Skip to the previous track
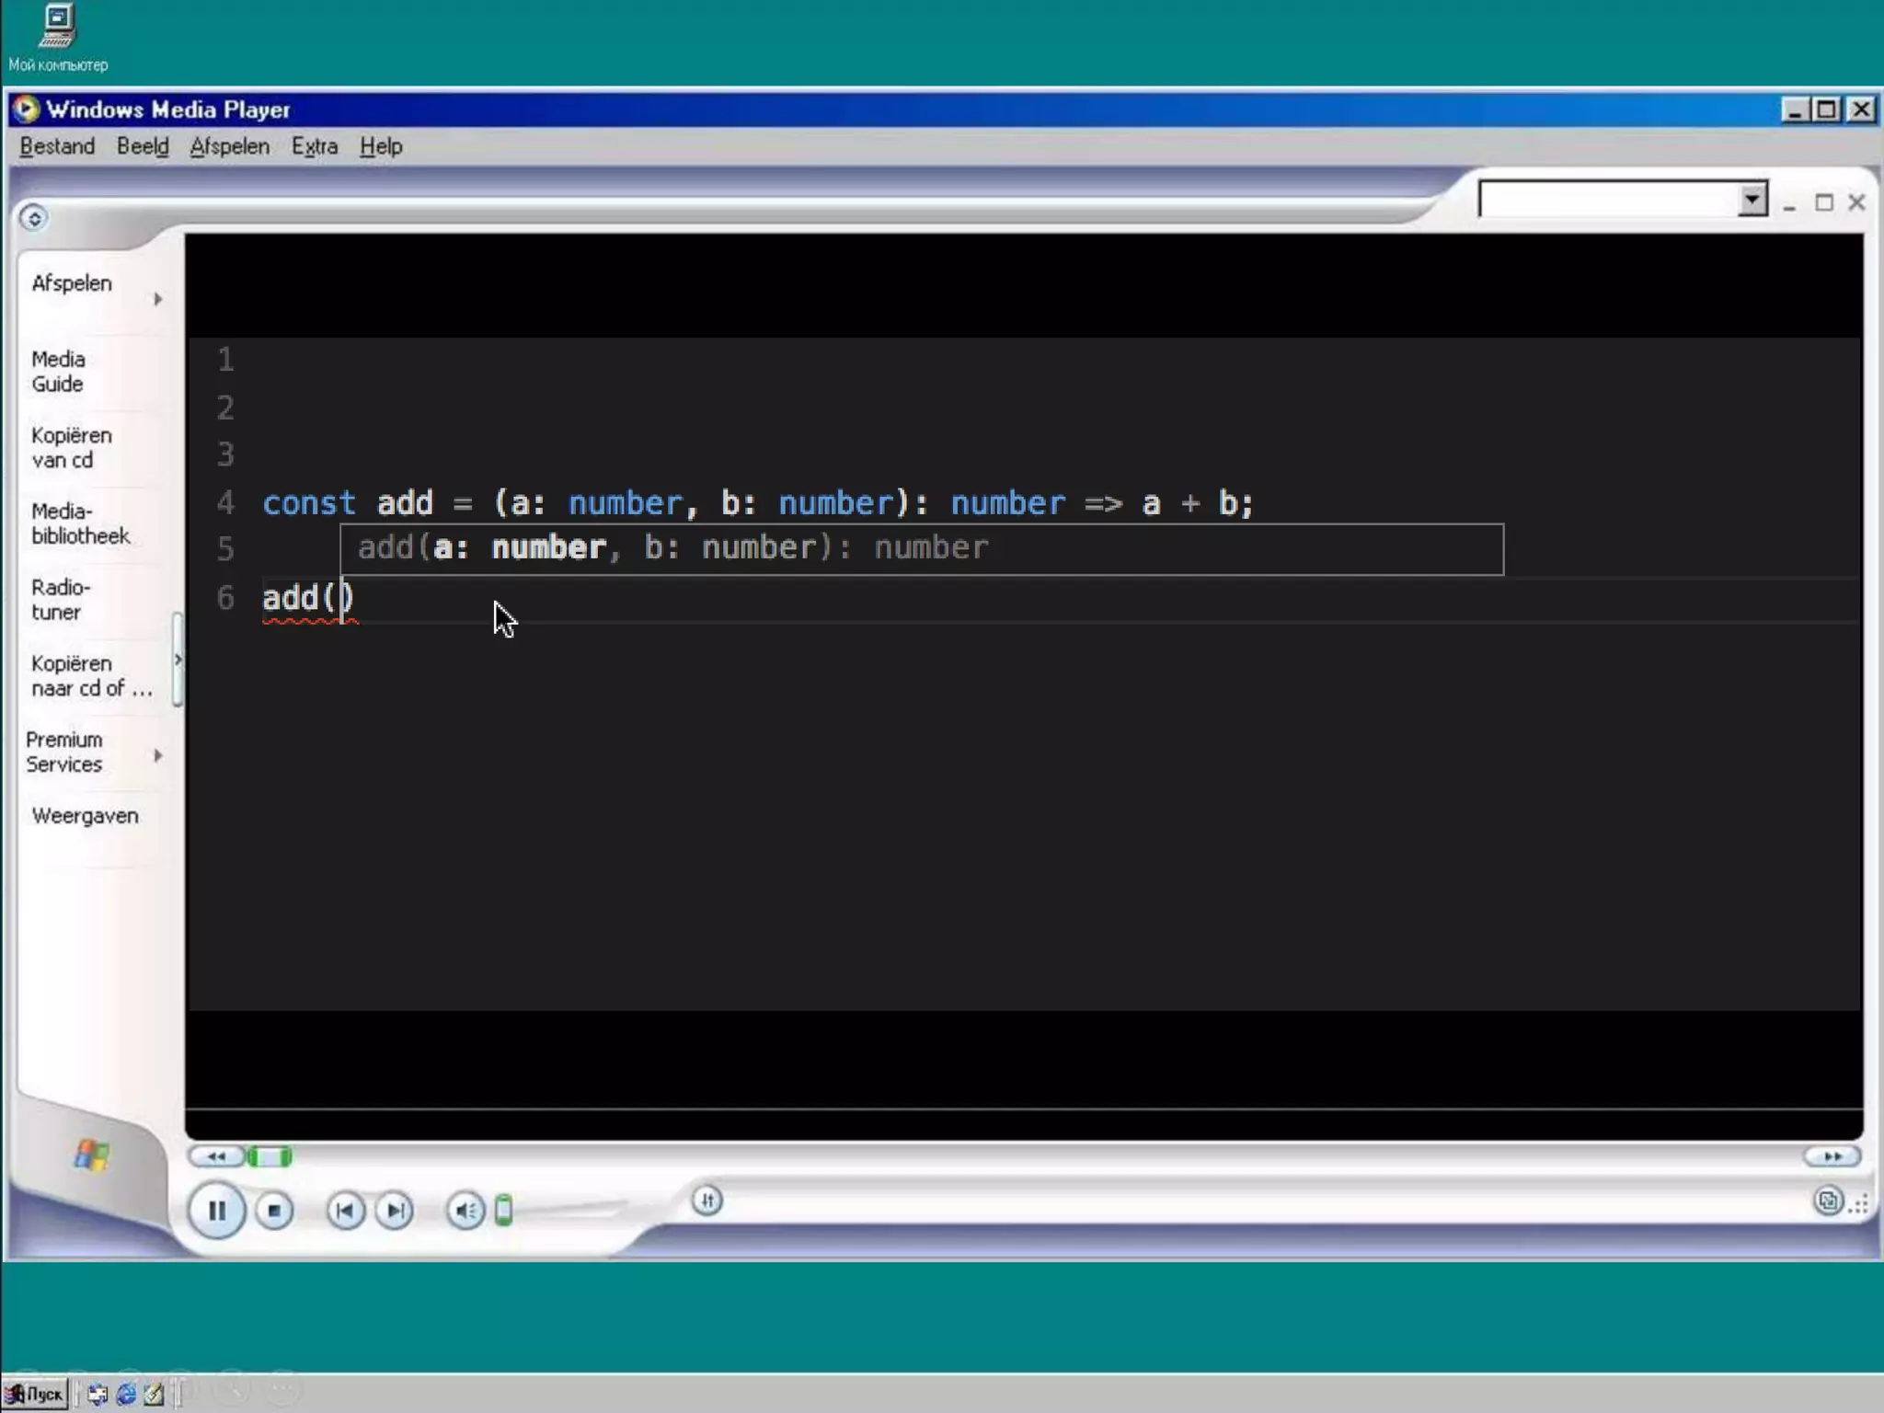 (345, 1211)
